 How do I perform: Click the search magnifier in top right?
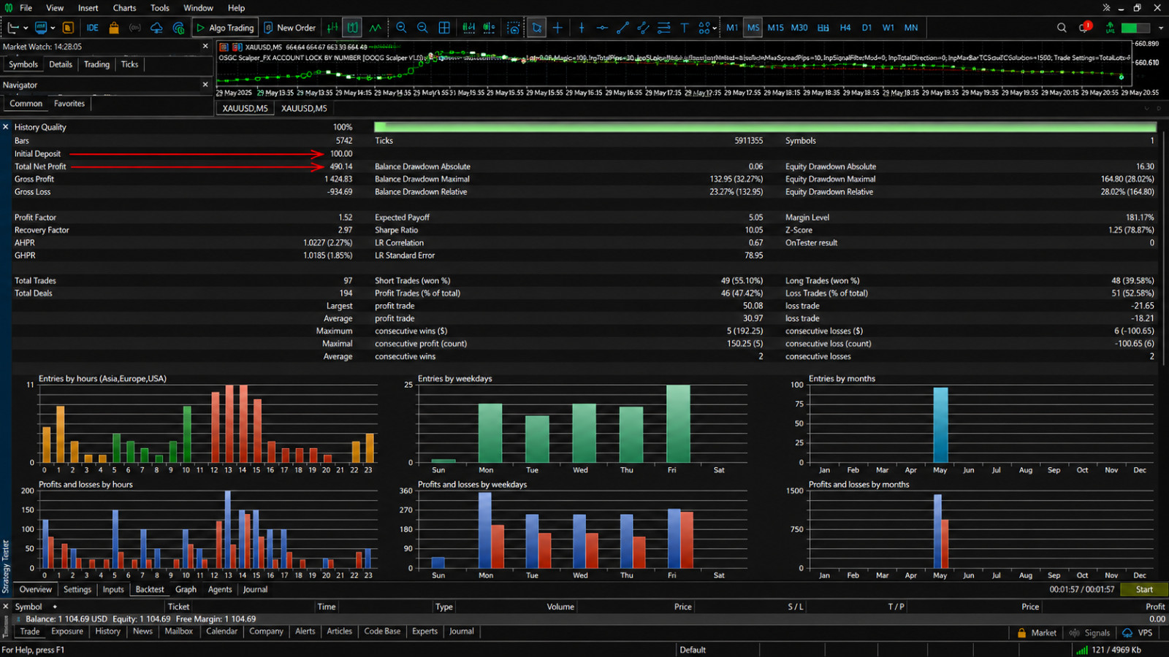coord(1062,28)
